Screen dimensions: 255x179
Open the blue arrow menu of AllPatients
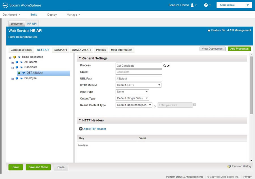(x=21, y=62)
